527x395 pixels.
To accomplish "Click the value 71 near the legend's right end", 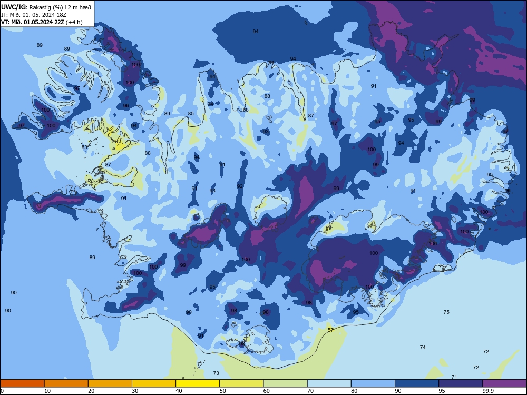I will 454,377.
